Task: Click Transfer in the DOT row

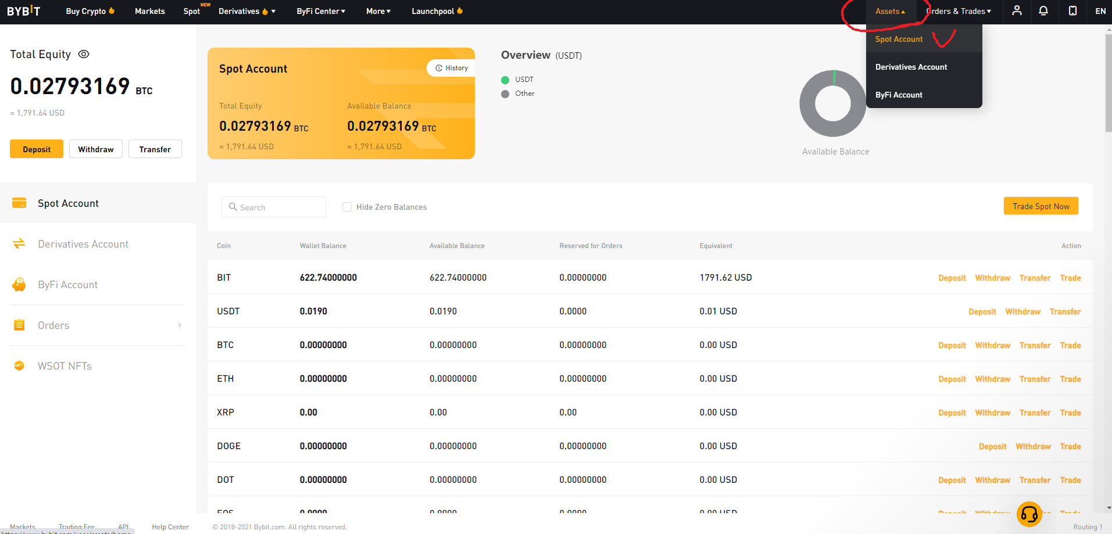Action: click(1035, 480)
